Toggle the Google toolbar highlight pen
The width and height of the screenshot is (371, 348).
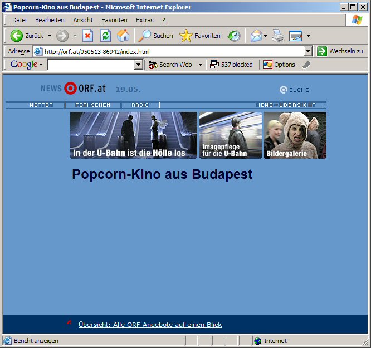click(x=305, y=65)
